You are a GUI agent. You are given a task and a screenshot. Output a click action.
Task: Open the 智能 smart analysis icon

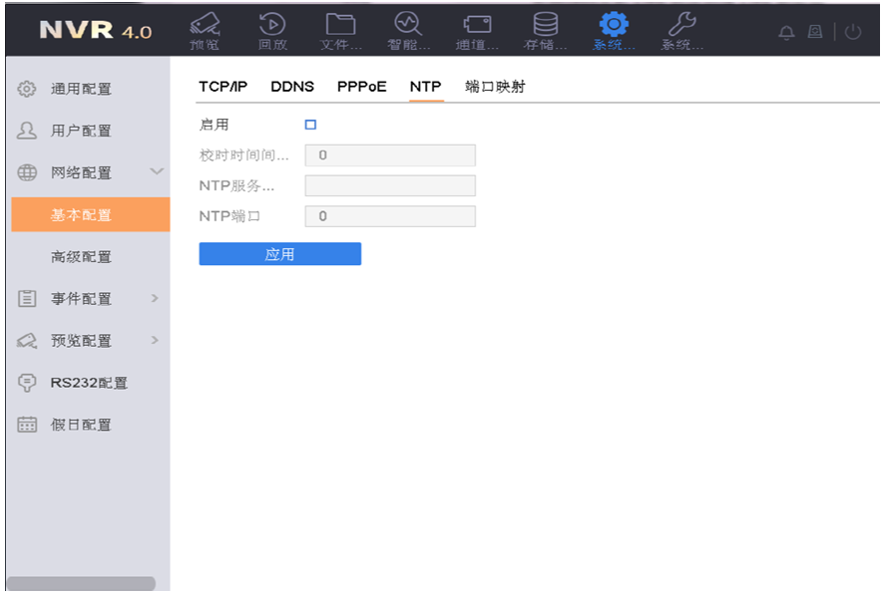[407, 25]
